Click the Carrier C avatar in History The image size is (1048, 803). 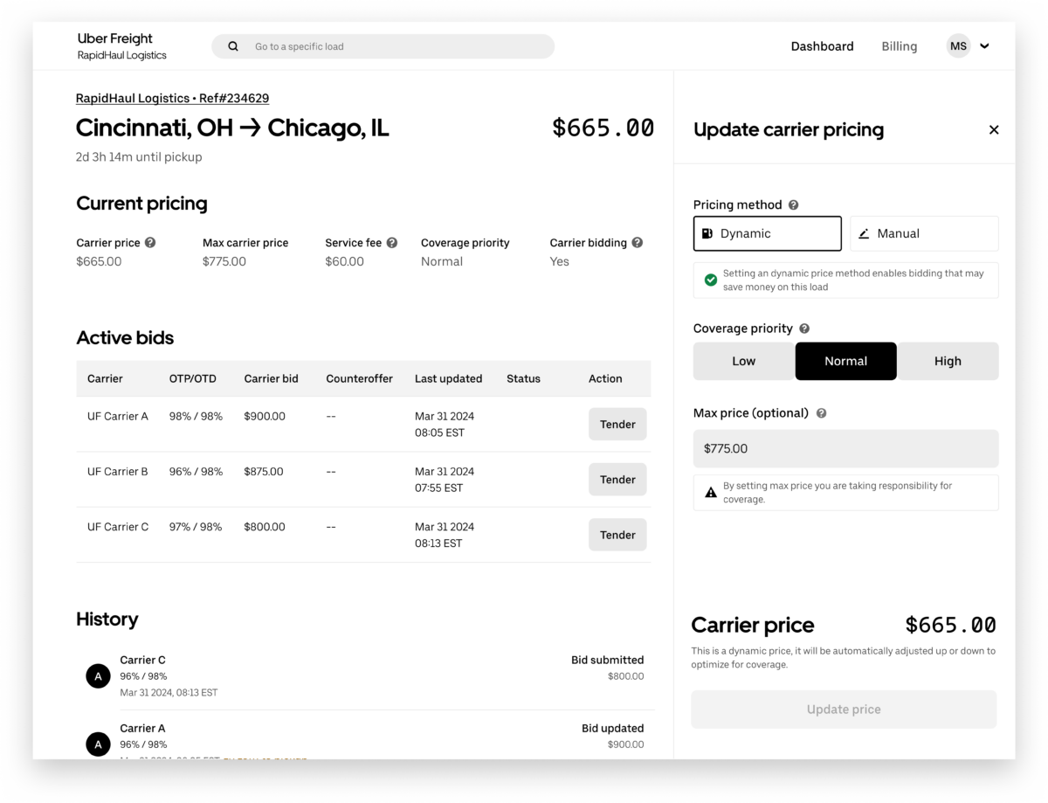pos(98,676)
